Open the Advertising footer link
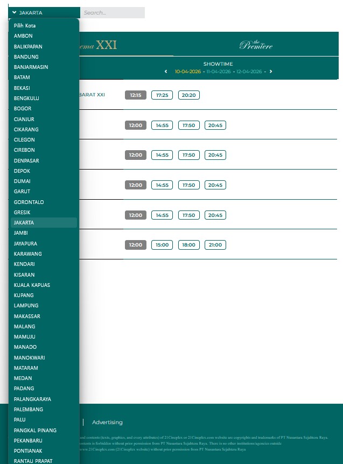This screenshot has height=464, width=343. pos(107,422)
